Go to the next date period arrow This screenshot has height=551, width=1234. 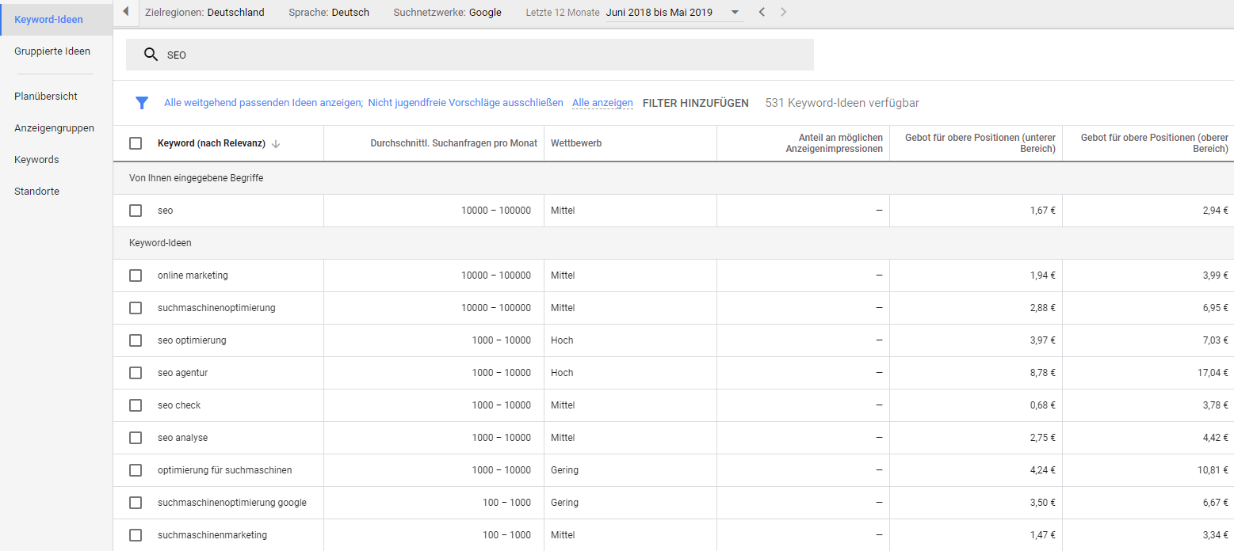click(784, 12)
